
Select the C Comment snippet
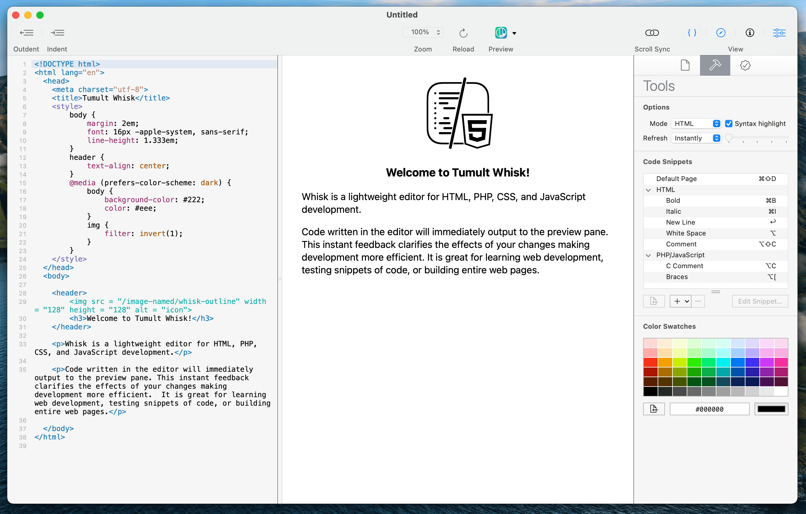click(715, 266)
